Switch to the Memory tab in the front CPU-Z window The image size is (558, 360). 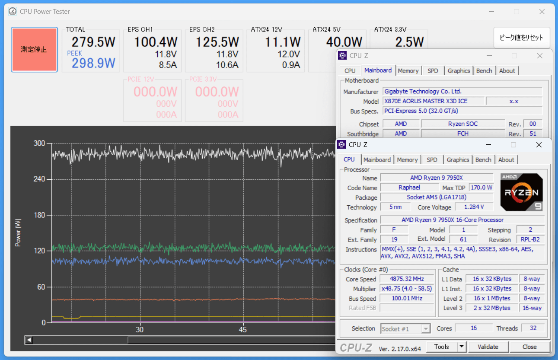[x=407, y=160]
